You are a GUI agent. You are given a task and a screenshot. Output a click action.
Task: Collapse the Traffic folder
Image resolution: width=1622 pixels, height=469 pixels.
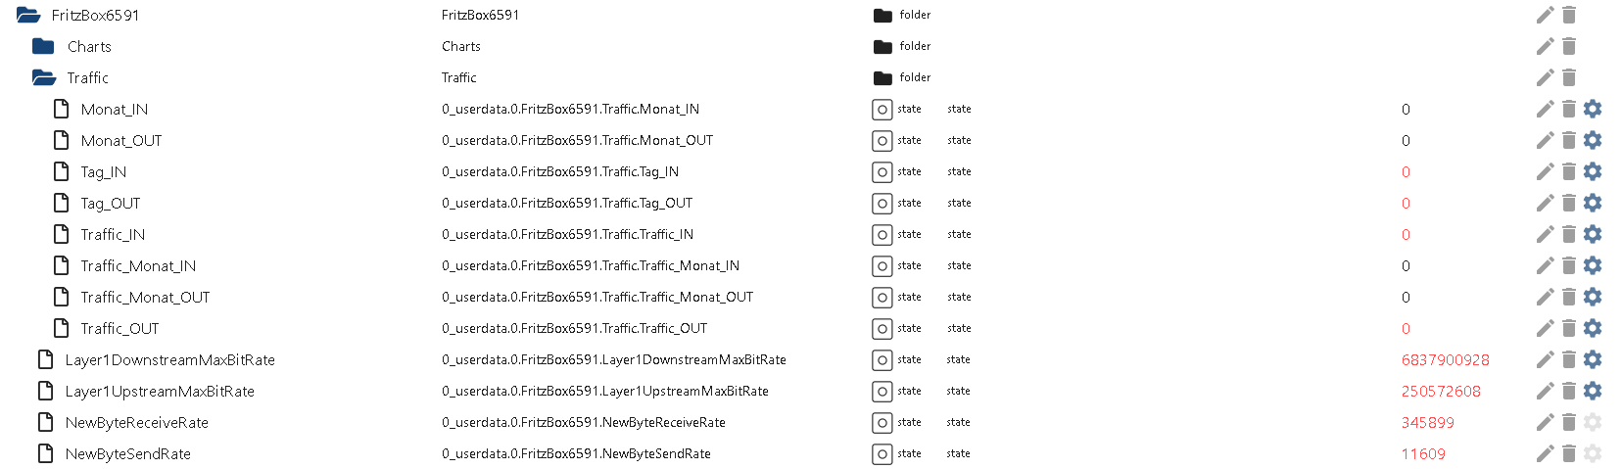tap(44, 77)
